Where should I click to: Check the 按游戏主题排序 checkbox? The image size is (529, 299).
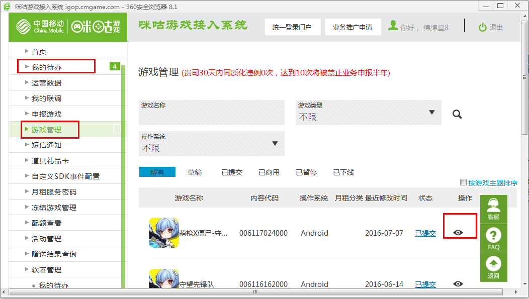tap(463, 182)
